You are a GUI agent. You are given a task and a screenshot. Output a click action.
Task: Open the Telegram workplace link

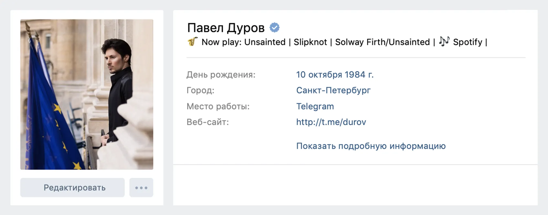click(x=315, y=107)
